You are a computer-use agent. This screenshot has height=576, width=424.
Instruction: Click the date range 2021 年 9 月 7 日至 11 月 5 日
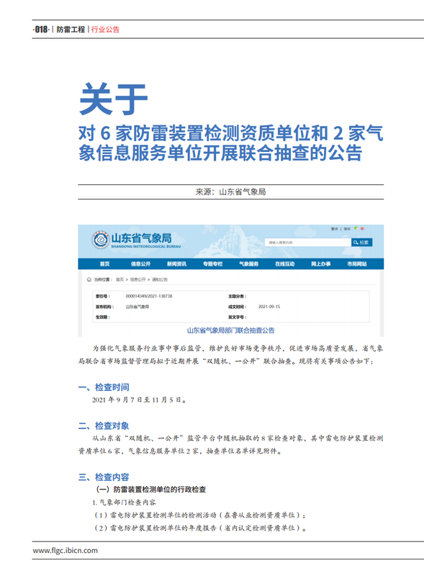[137, 400]
